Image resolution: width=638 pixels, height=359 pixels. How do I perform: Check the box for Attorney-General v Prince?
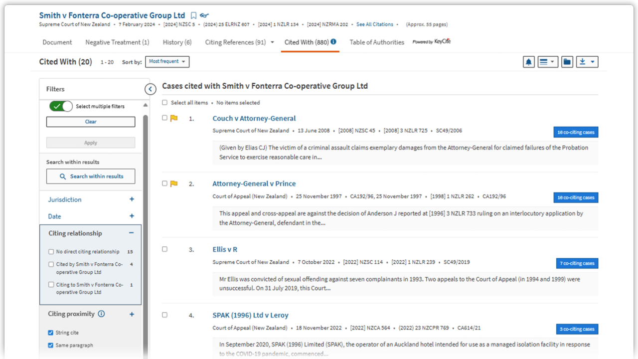[165, 183]
